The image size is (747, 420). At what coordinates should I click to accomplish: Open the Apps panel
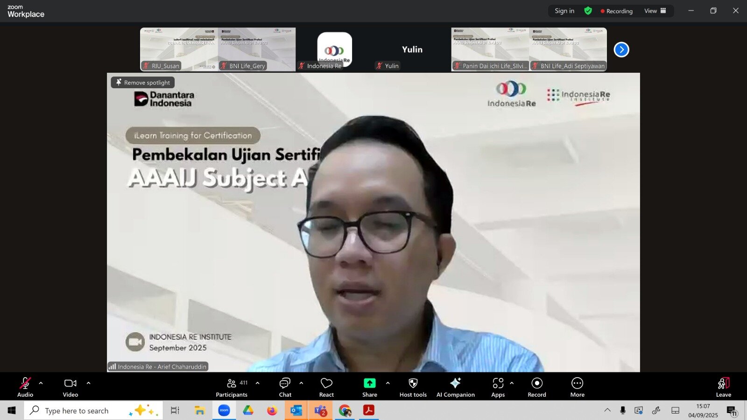click(x=498, y=387)
